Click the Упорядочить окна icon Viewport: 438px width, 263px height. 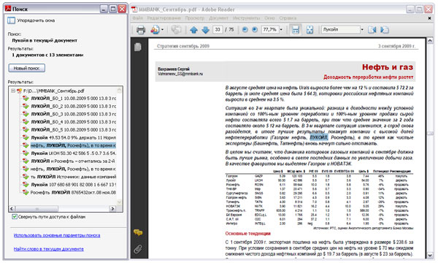point(12,20)
